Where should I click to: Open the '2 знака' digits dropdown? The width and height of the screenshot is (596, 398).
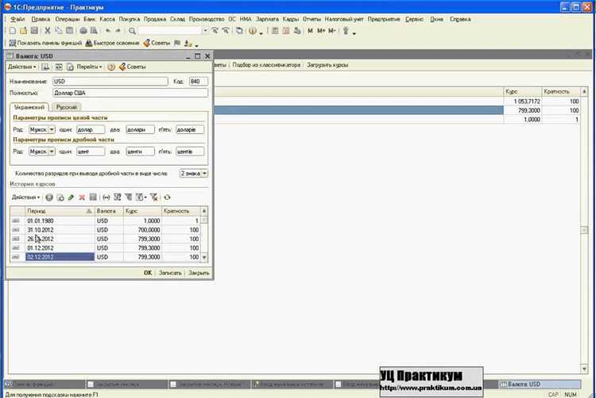tap(204, 173)
